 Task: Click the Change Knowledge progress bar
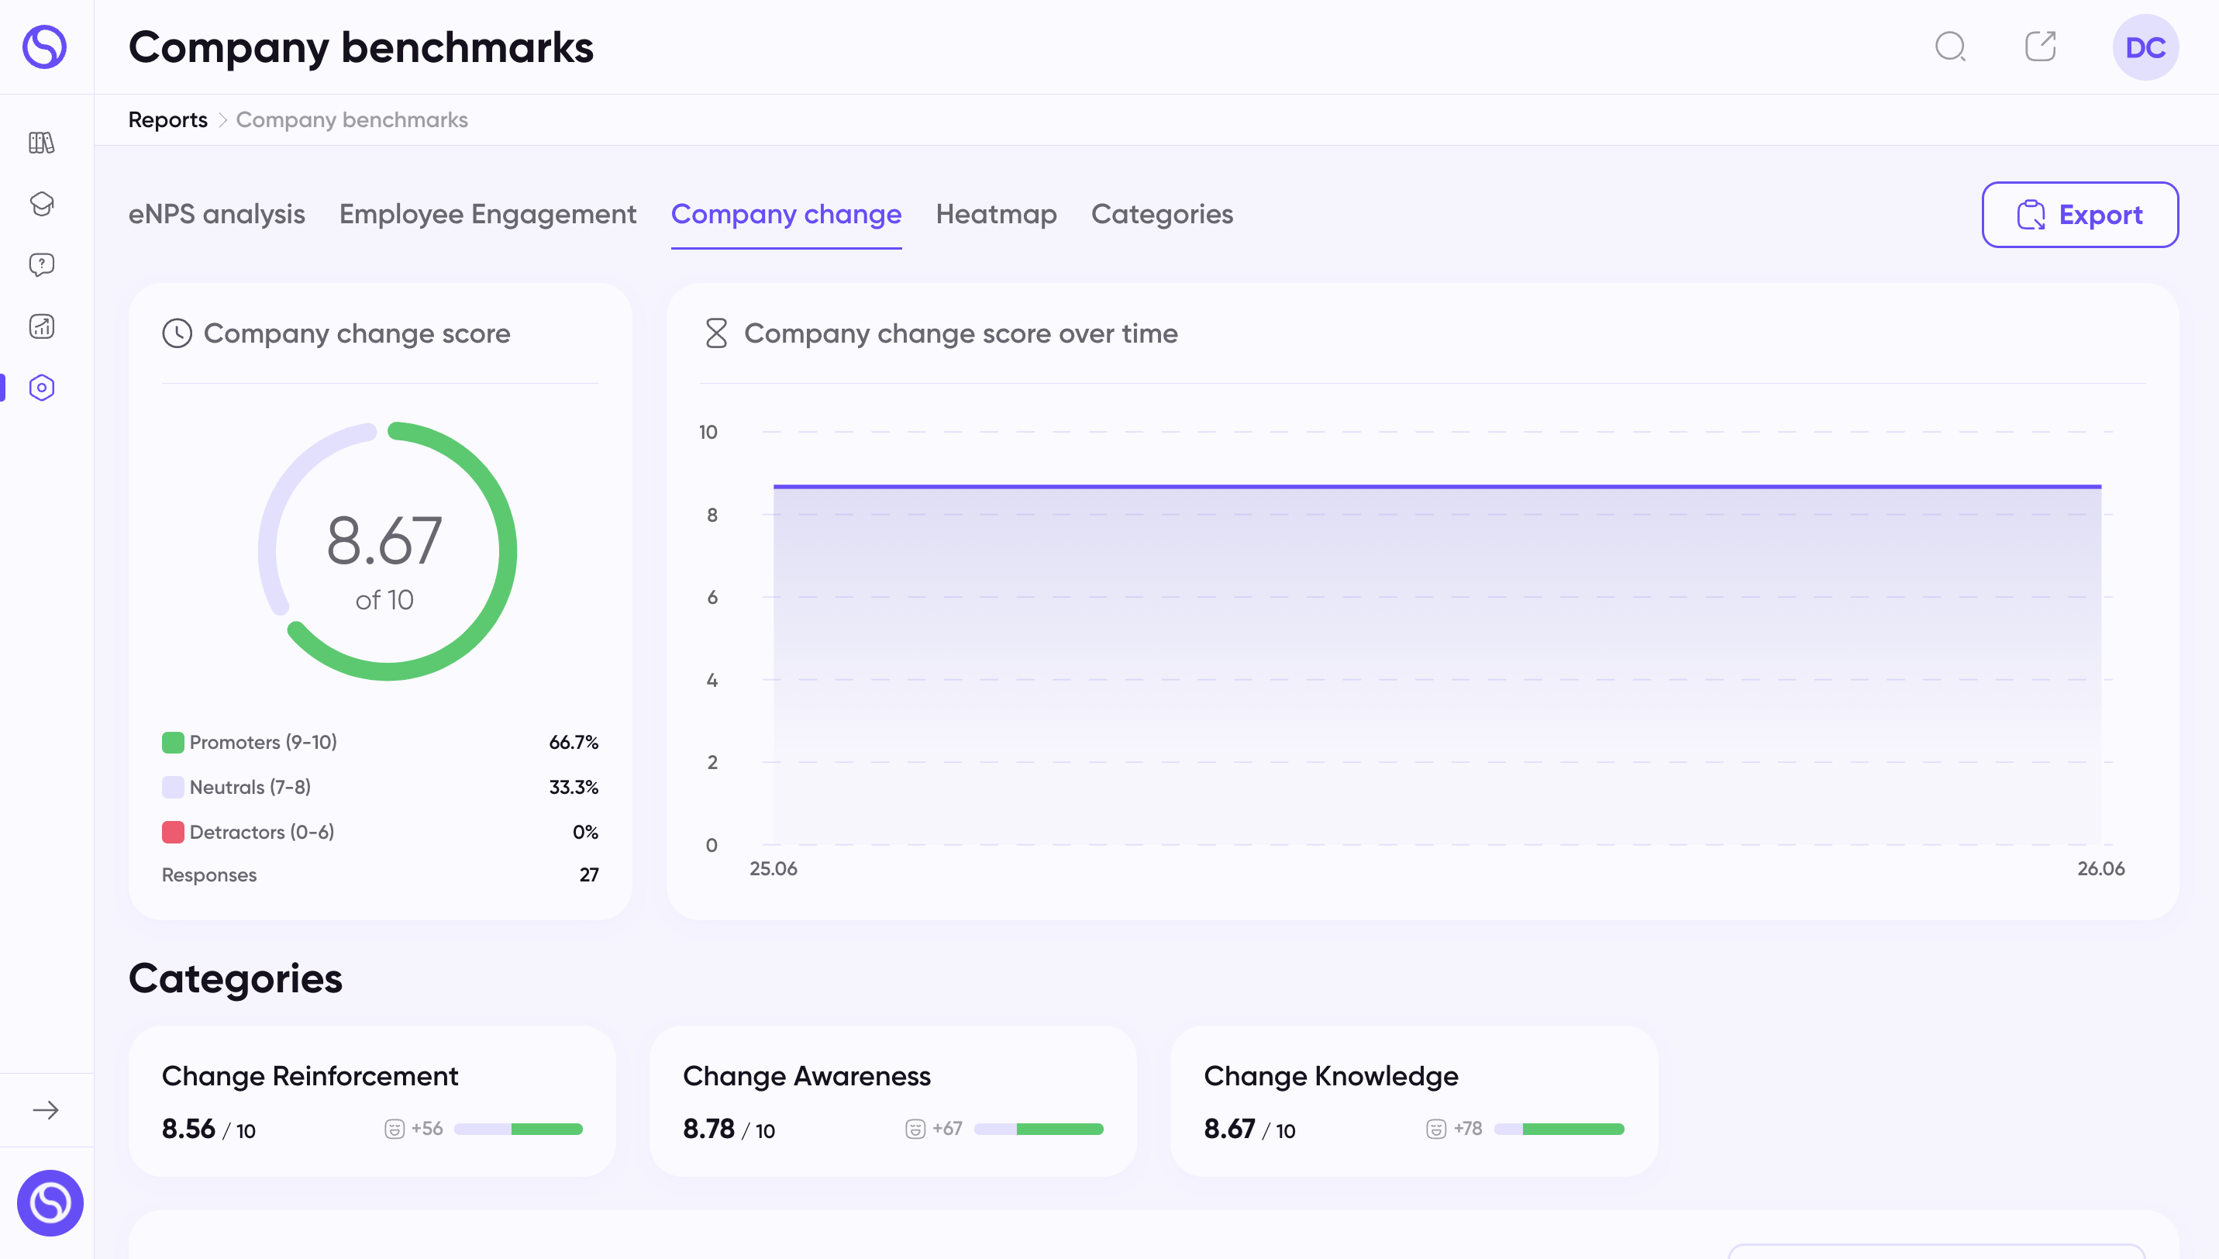click(1559, 1130)
